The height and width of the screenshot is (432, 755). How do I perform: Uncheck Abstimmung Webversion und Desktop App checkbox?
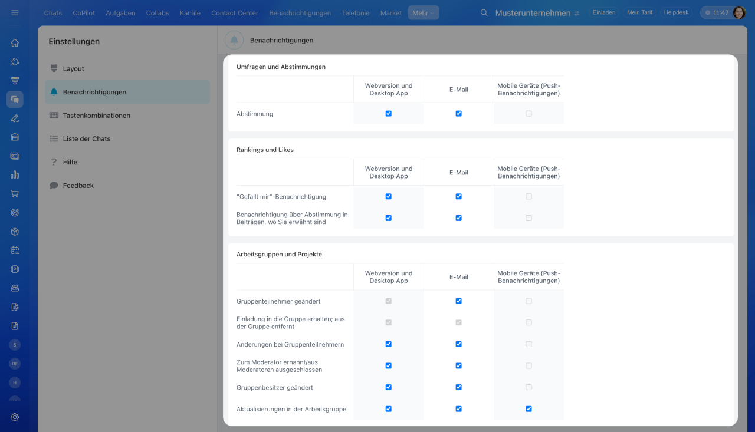[388, 114]
